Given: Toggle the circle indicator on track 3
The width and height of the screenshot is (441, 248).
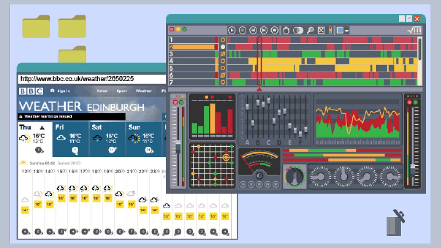Looking at the screenshot, I should click(223, 54).
